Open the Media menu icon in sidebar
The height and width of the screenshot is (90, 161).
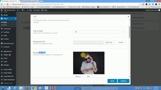(2, 15)
